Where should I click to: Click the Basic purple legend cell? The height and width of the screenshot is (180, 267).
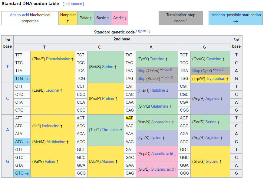coord(103,18)
